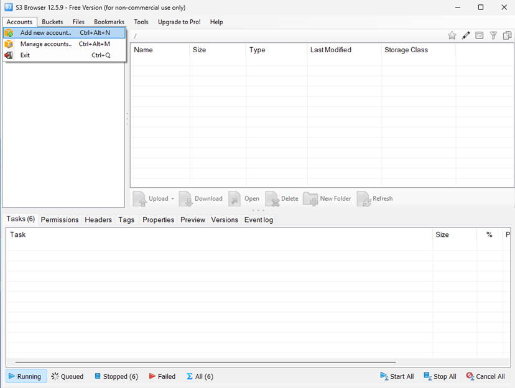Click the Manage accounts icon
Screen dimensions: 515x388
pos(9,44)
